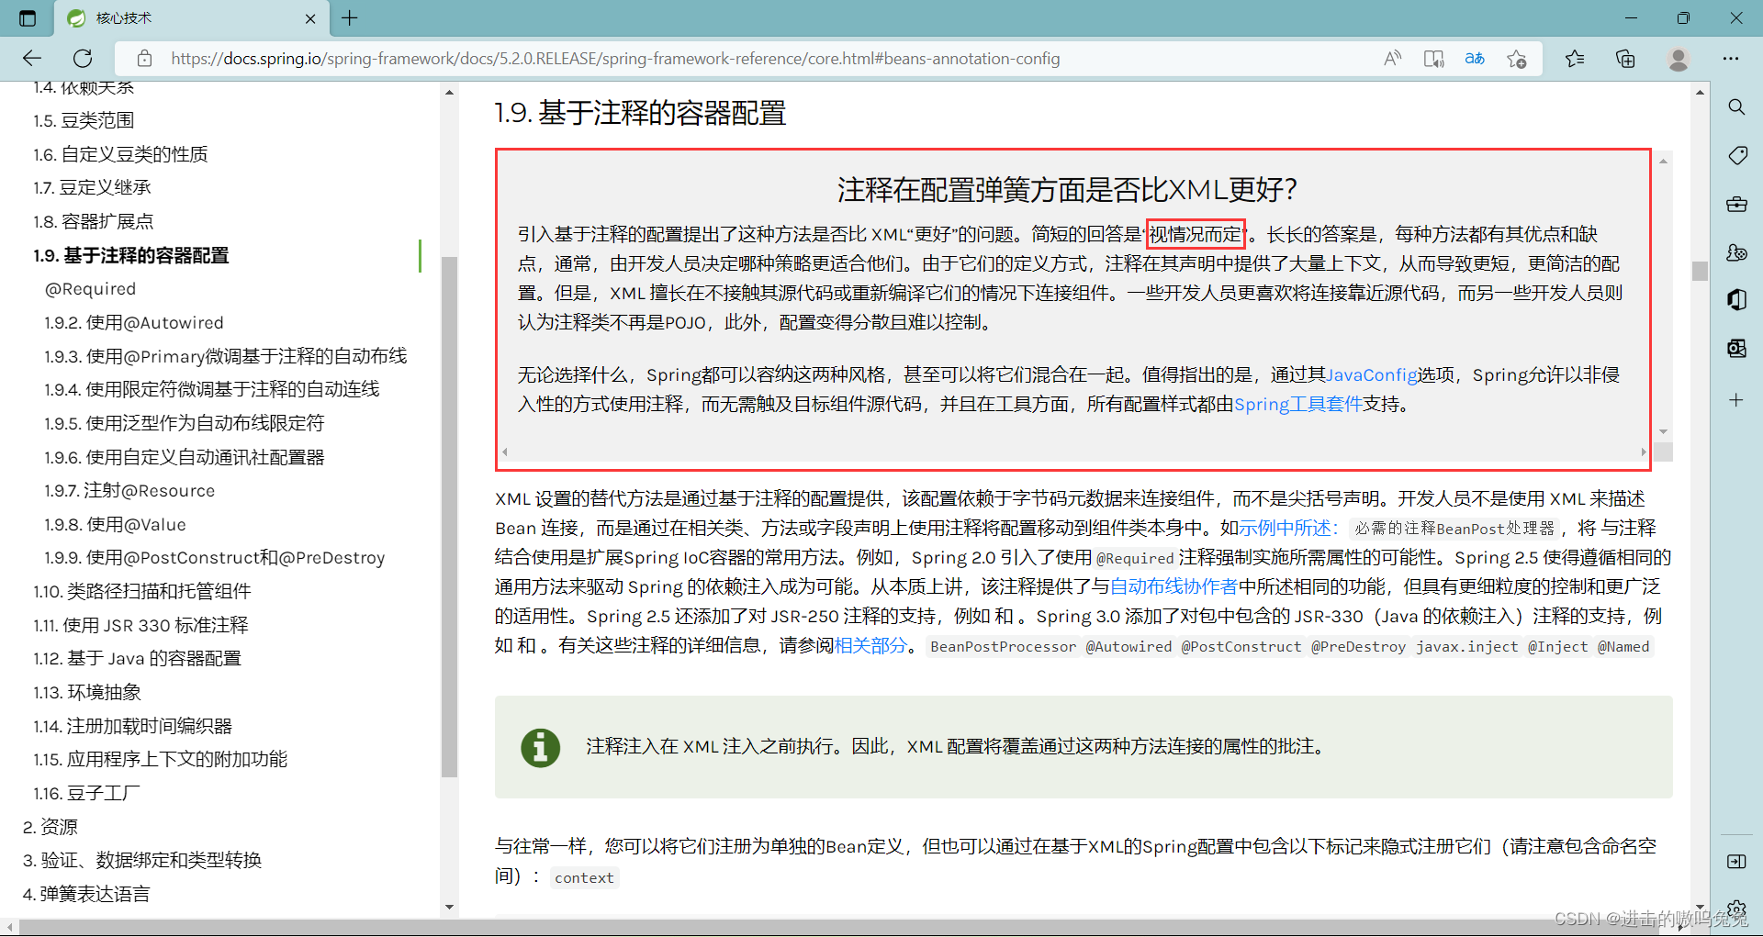
Task: Click main page scrollbar up arrow
Action: pyautogui.click(x=1700, y=93)
